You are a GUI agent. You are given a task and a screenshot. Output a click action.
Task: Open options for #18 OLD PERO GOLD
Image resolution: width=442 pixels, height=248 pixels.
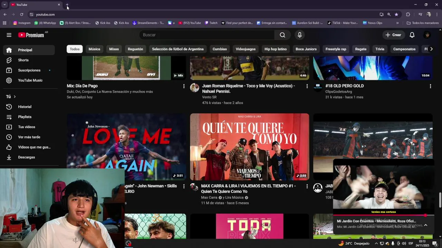click(430, 86)
